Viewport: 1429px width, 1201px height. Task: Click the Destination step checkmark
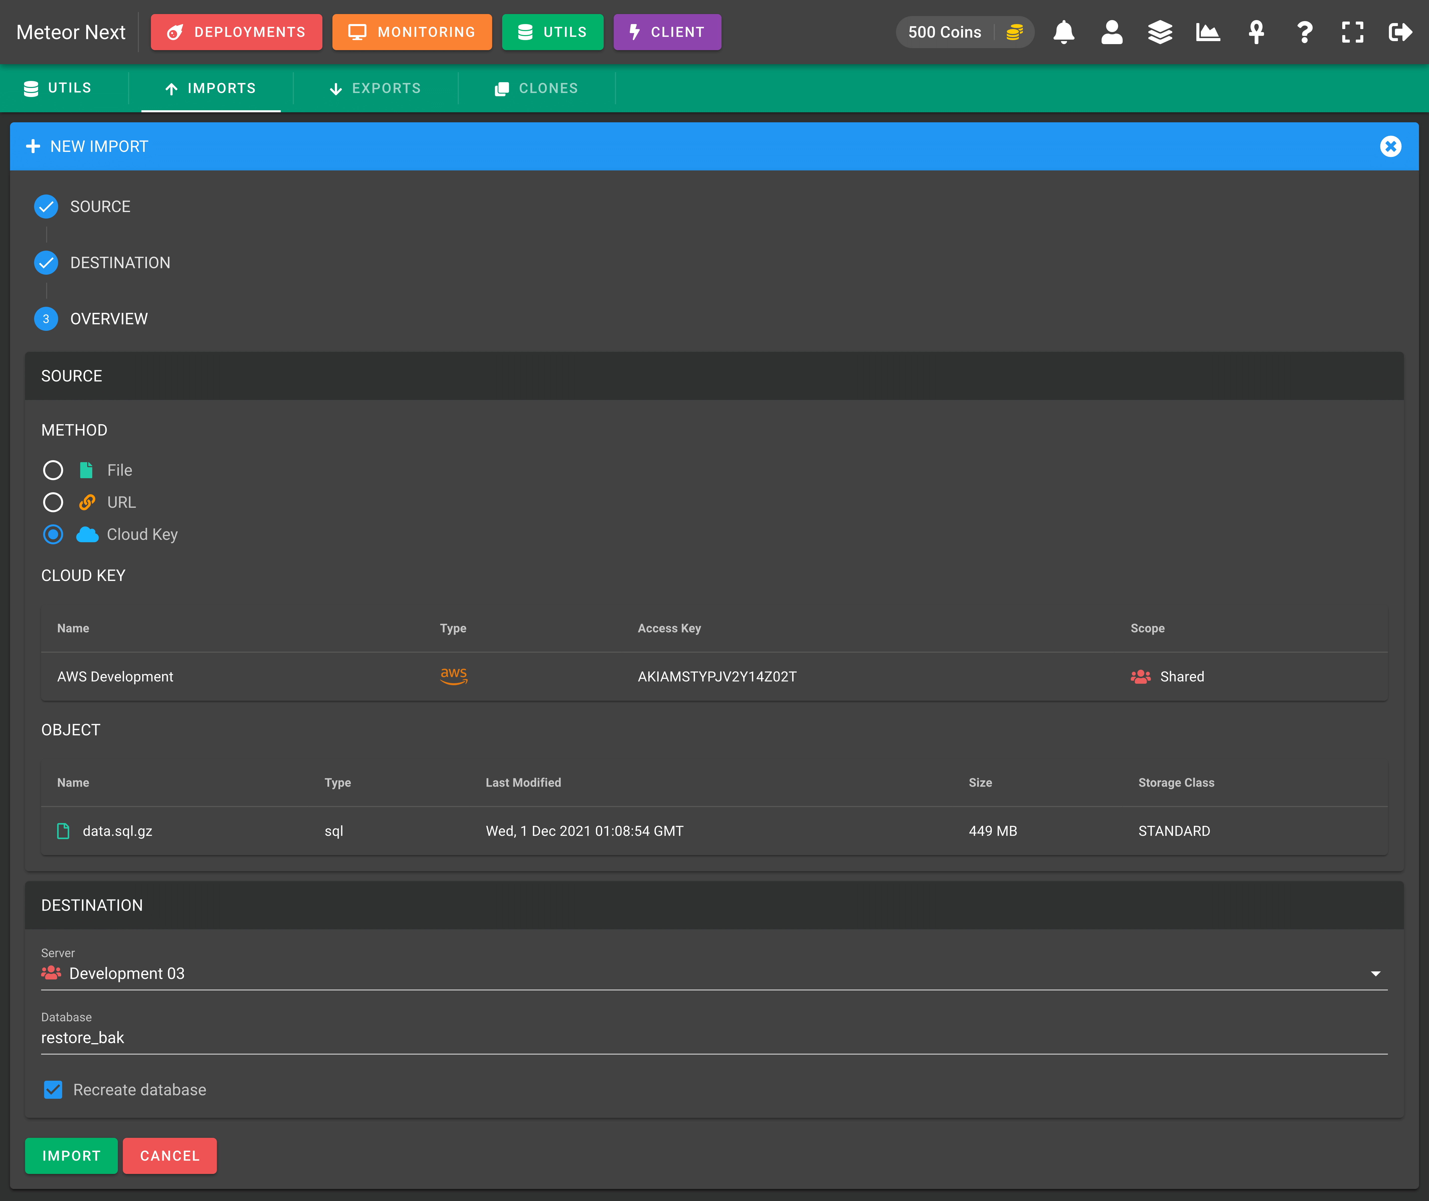click(46, 263)
